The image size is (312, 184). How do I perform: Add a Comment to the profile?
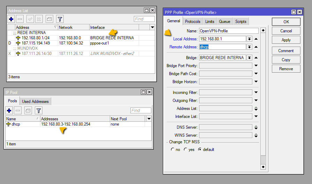click(286, 51)
